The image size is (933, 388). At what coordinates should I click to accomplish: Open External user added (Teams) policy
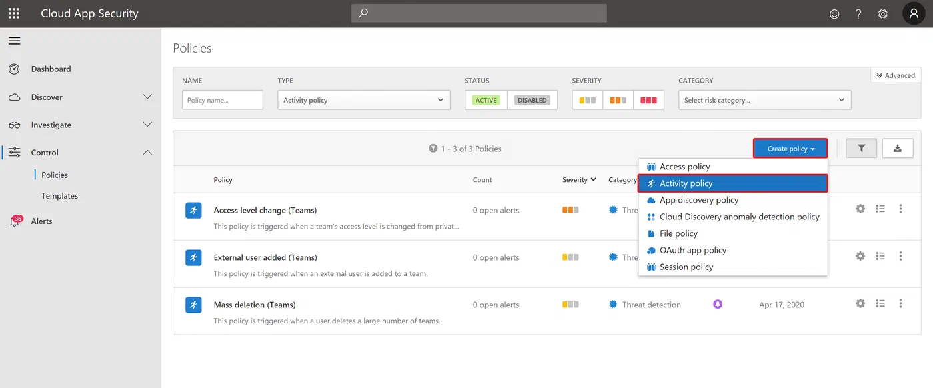265,257
